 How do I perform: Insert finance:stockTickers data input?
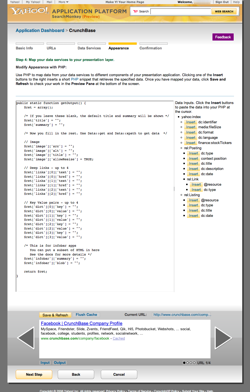point(191,143)
